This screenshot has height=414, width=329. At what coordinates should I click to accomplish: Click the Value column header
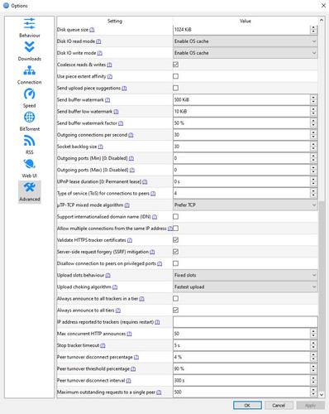click(x=246, y=21)
